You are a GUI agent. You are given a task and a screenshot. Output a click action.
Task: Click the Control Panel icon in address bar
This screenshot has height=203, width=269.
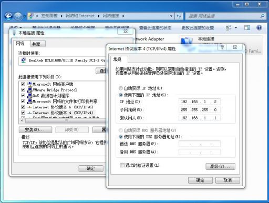pyautogui.click(x=32, y=16)
